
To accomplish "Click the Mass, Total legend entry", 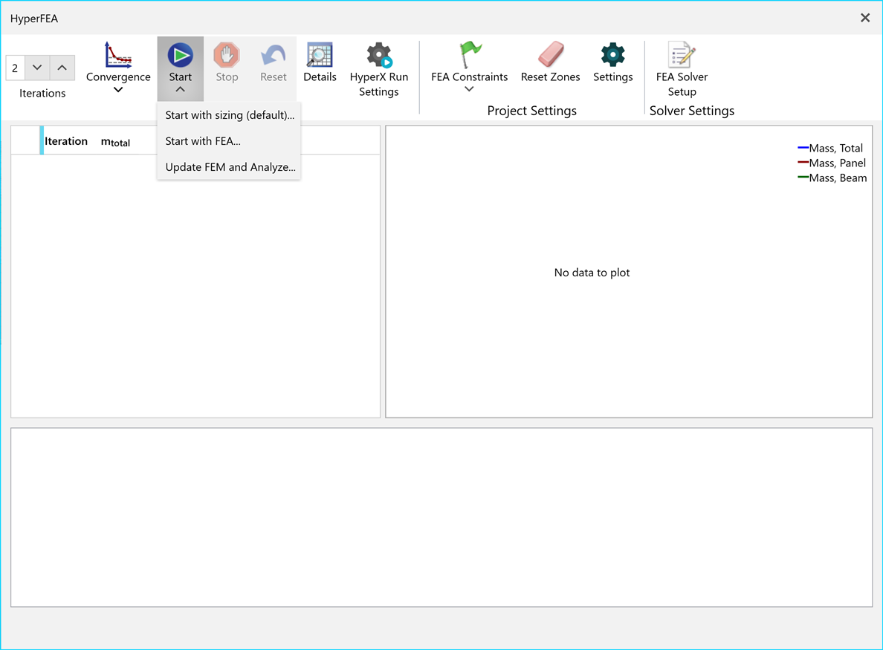I will click(x=830, y=148).
